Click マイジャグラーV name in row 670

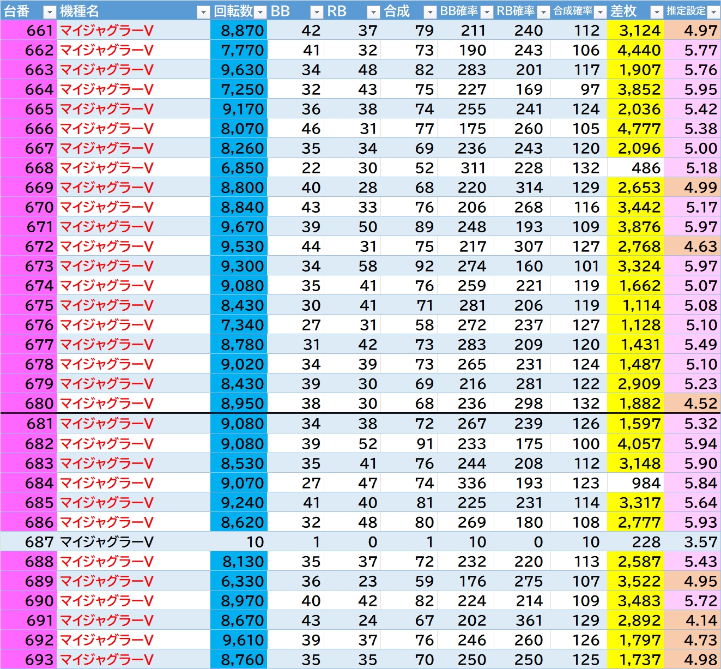tap(107, 207)
